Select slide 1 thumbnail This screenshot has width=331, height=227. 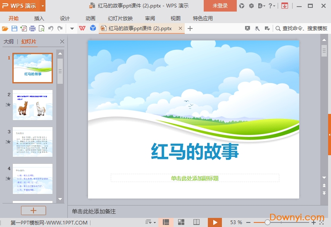[x=33, y=68]
